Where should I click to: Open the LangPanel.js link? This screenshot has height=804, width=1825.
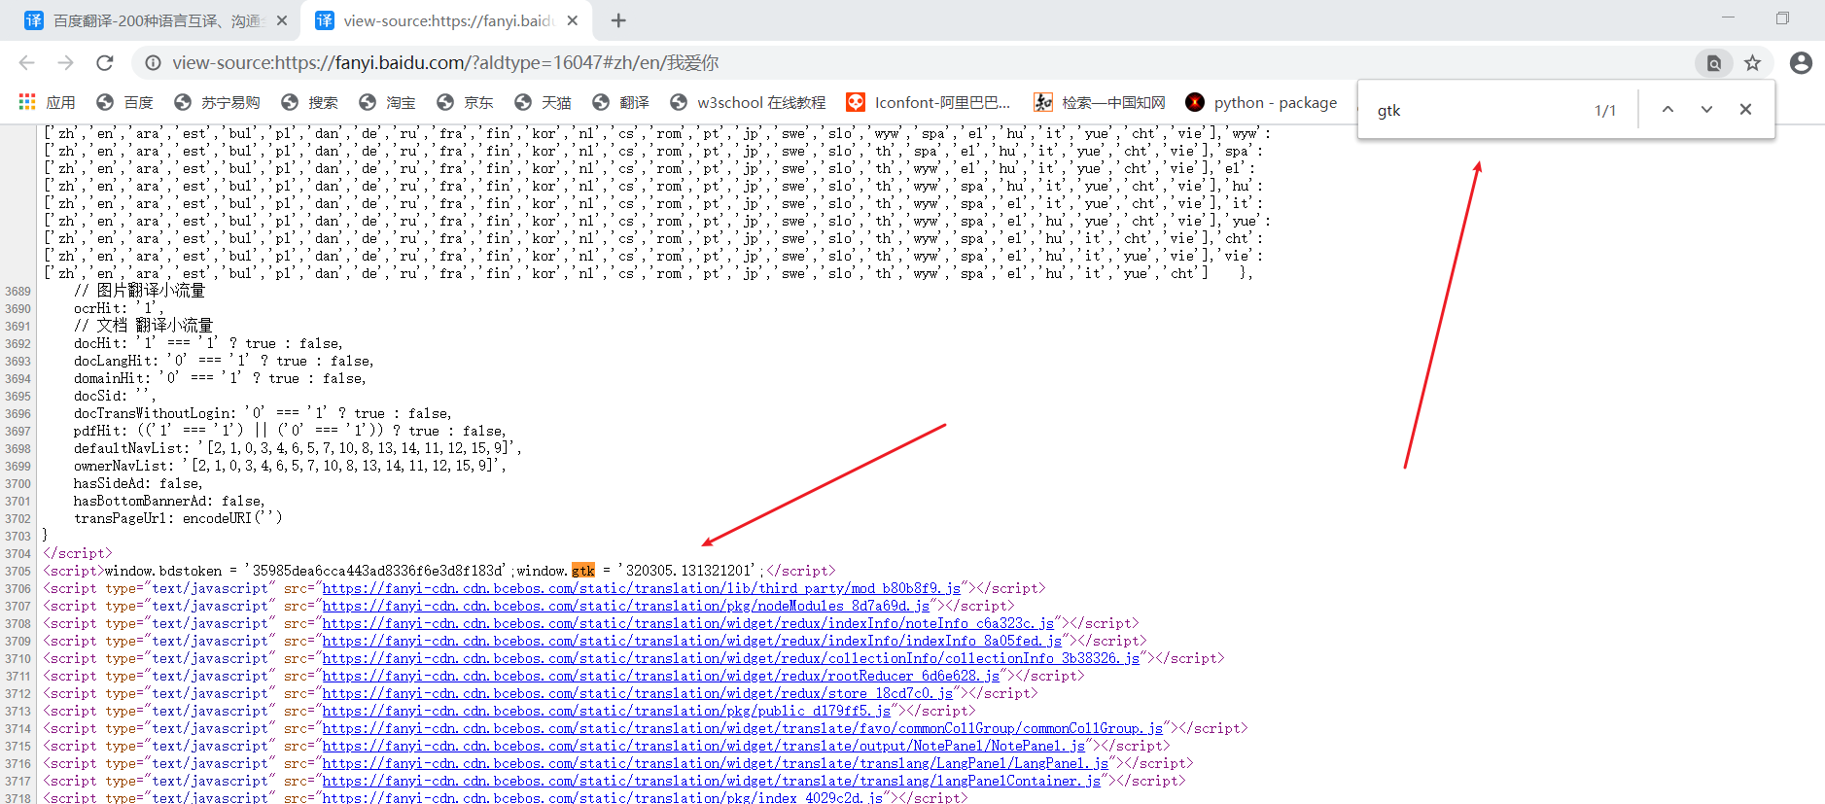716,763
